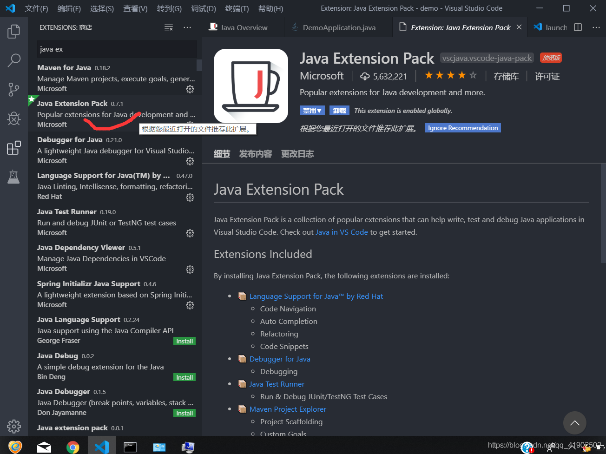Viewport: 606px width, 454px height.
Task: Click the gear for Spring Initializr Java Support
Action: tap(190, 305)
